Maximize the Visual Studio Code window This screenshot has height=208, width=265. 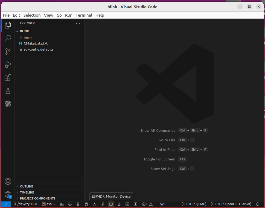(249, 7)
